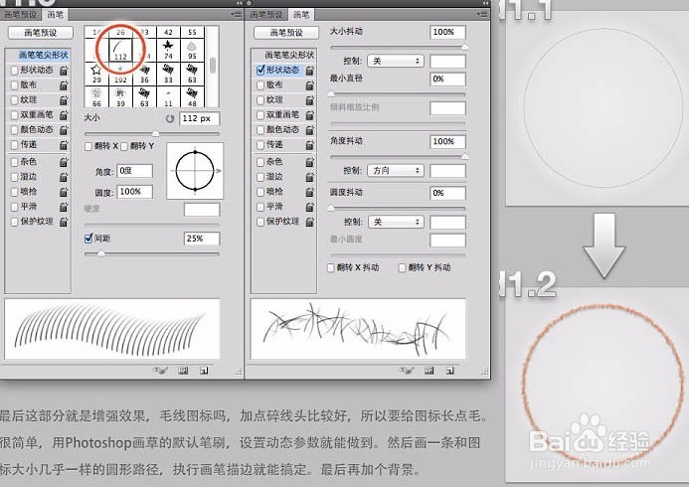Pick the small brush tip numbered 11
This screenshot has width=689, height=487.
coord(168,96)
